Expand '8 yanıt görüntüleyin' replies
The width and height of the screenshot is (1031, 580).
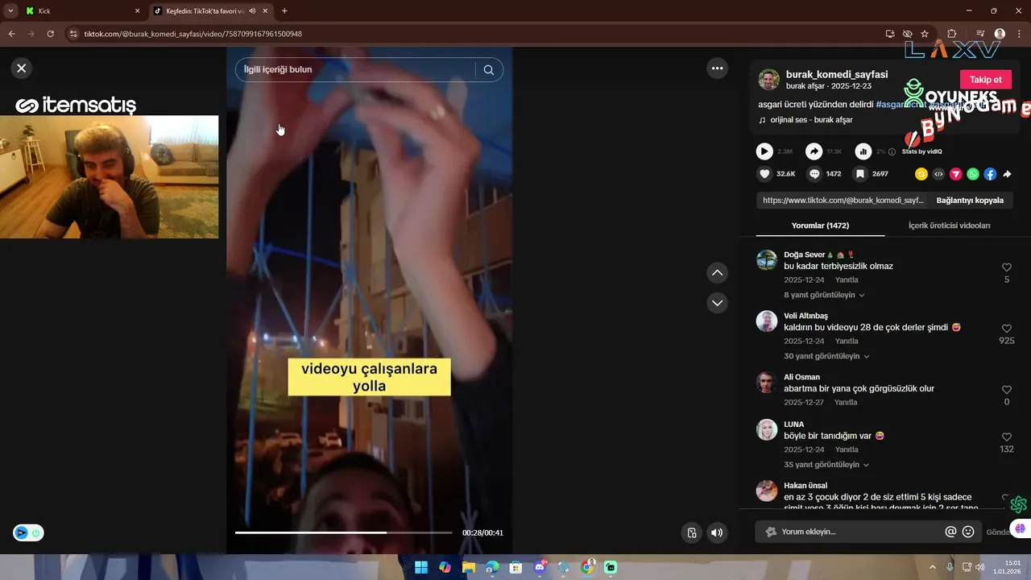(x=824, y=296)
